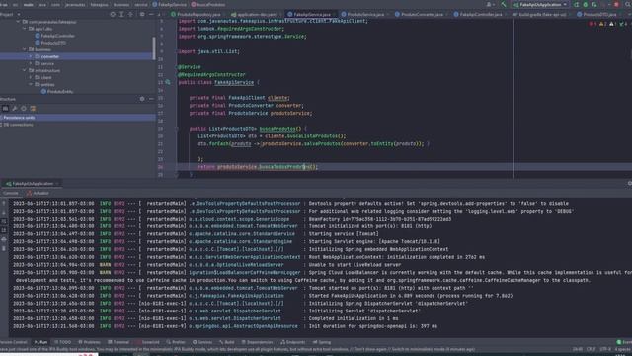Open TODO tool window in bottom bar

pyautogui.click(x=63, y=342)
